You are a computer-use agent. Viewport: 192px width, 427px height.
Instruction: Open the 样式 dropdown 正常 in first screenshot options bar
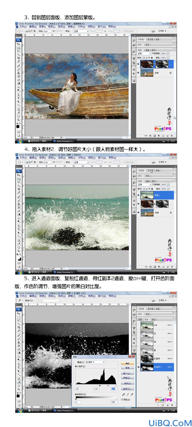tap(81, 31)
